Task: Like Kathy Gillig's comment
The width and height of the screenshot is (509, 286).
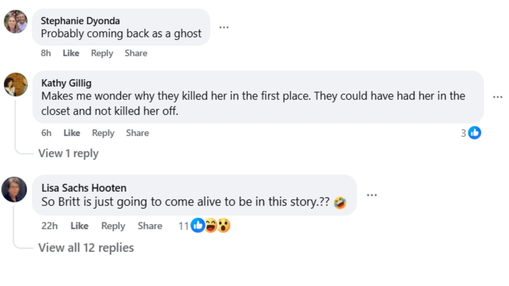Action: coord(72,133)
